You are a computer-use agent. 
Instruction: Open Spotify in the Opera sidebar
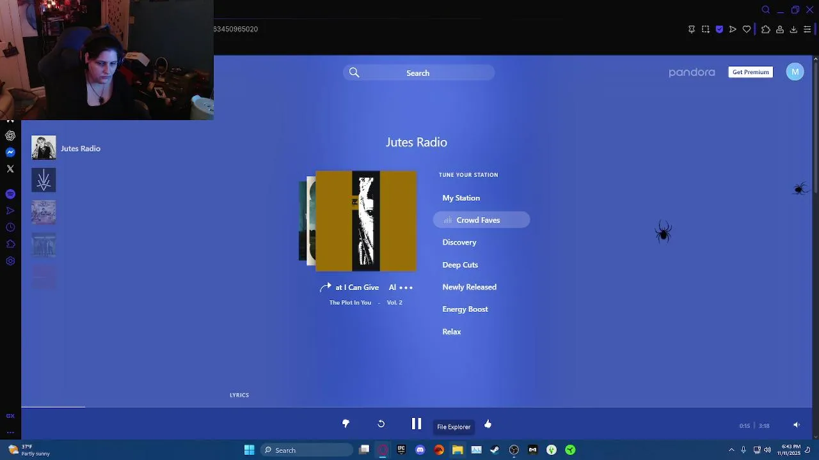10,194
